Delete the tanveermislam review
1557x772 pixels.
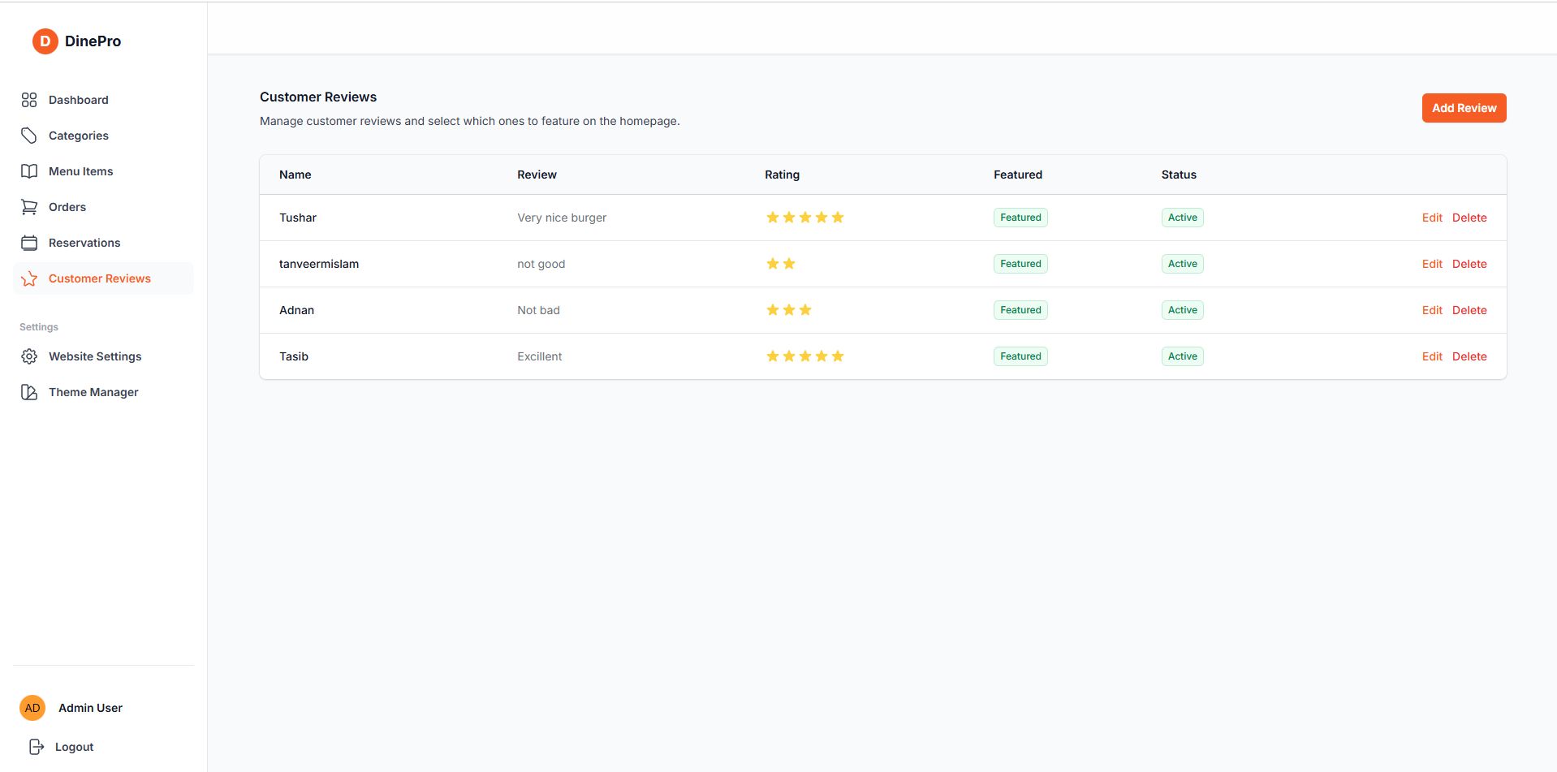pyautogui.click(x=1469, y=264)
